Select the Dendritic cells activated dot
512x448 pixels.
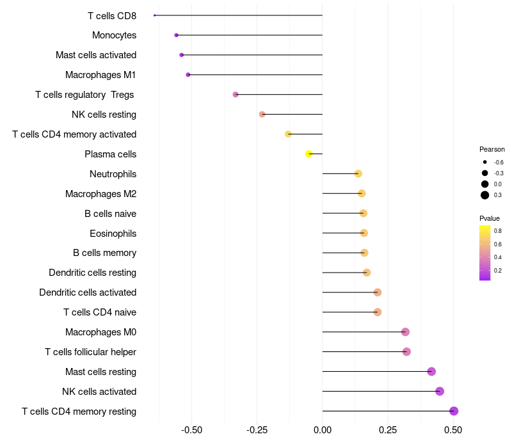[x=378, y=292]
